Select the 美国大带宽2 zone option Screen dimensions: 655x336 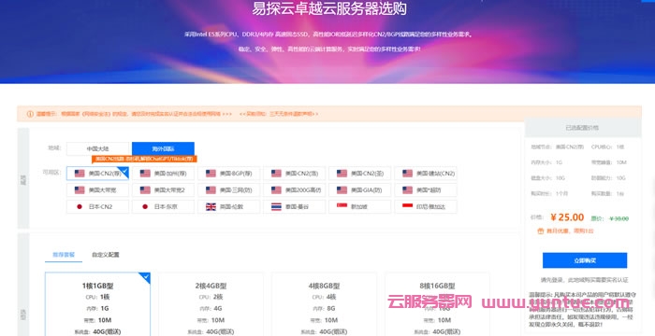tap(163, 190)
